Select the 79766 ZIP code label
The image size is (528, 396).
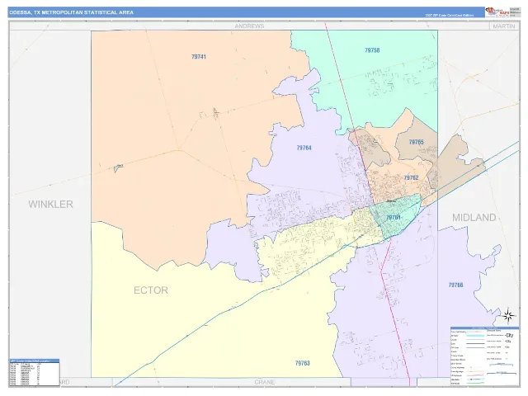click(x=455, y=285)
